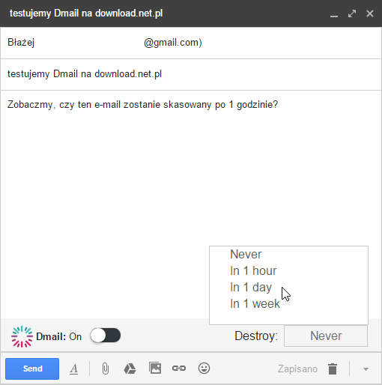Insert a link icon
This screenshot has height=385, width=382.
pyautogui.click(x=179, y=369)
